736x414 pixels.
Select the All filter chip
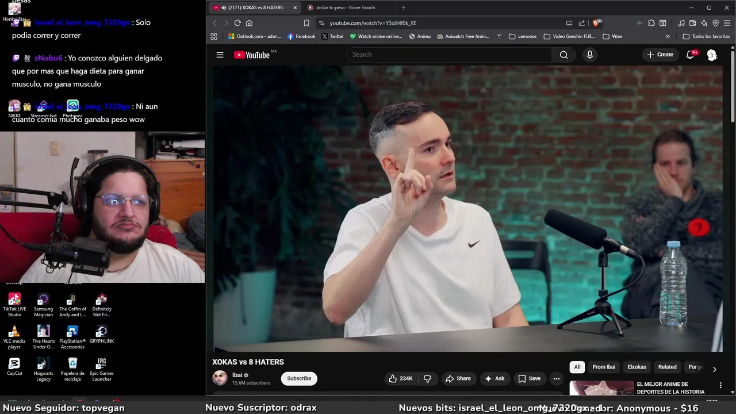[577, 367]
